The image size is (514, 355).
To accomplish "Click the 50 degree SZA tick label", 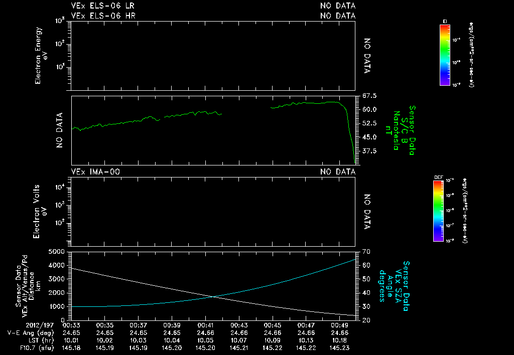I will tap(366, 279).
